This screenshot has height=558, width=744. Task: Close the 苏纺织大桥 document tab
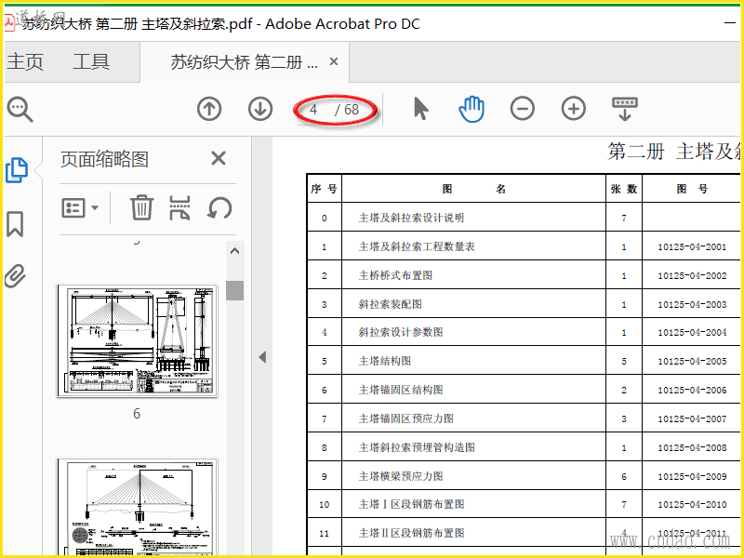point(334,61)
